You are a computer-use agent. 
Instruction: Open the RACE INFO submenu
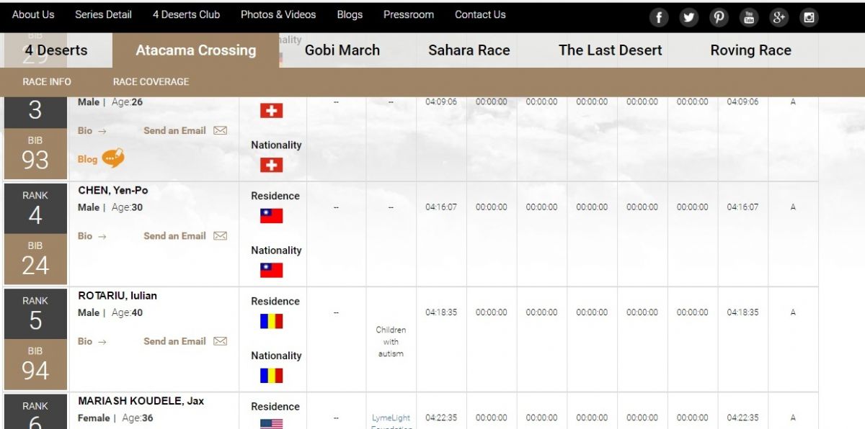coord(47,81)
